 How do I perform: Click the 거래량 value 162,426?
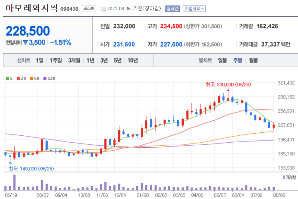point(267,26)
